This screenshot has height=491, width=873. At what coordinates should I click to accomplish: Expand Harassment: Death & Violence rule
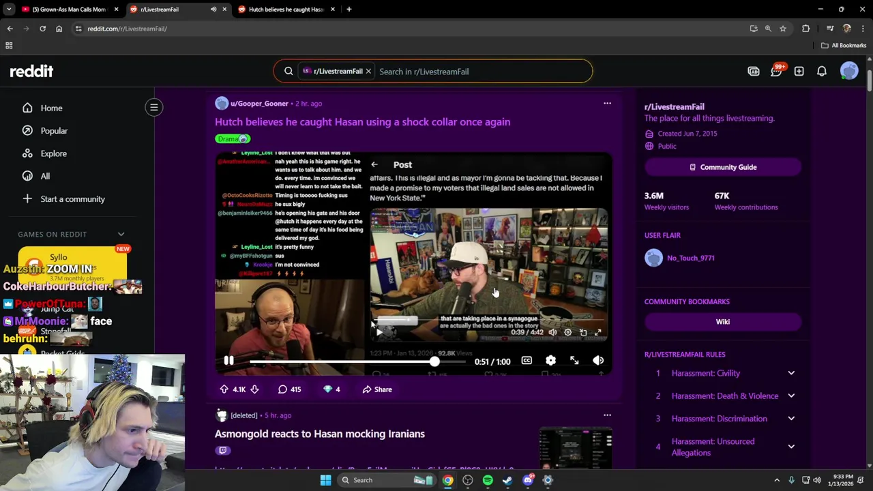coord(791,396)
